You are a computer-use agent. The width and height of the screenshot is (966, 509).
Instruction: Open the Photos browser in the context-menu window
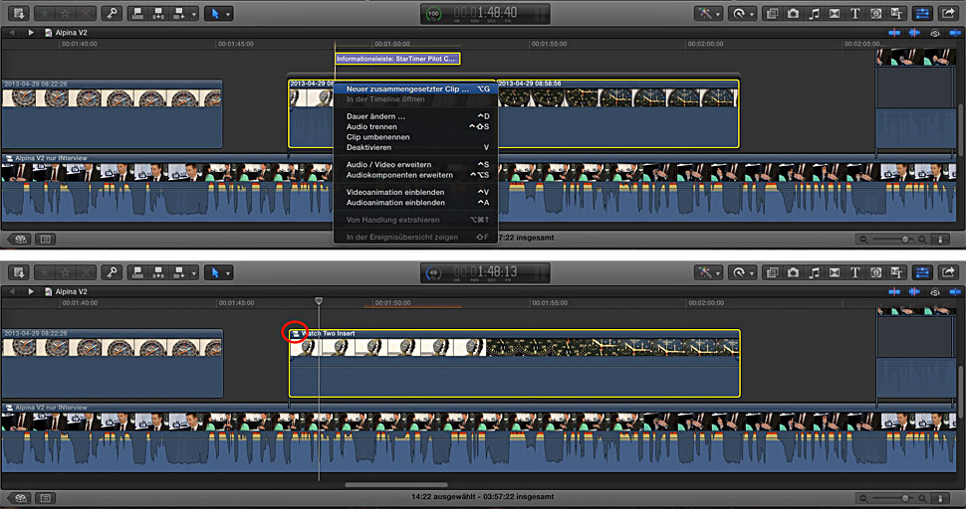[792, 14]
